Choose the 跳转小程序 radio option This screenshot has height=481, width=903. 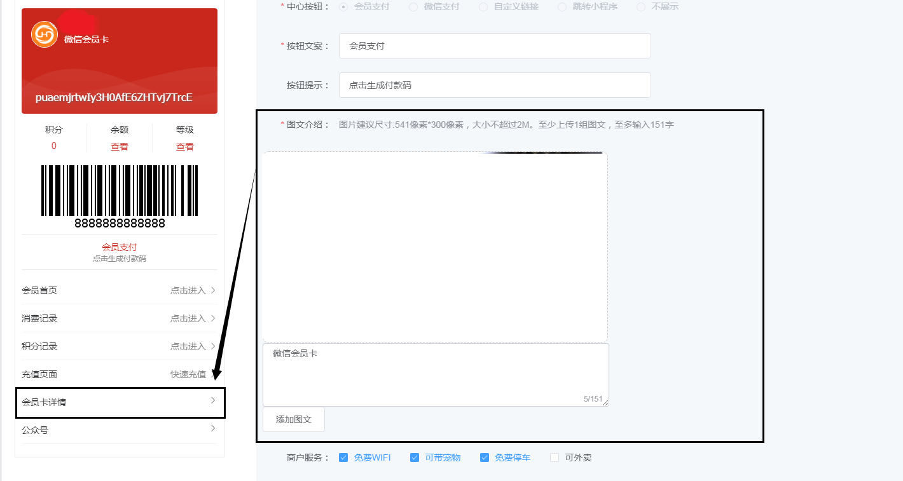pos(562,6)
